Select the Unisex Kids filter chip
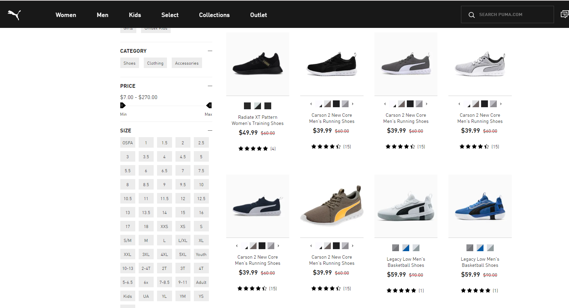 coord(156,30)
